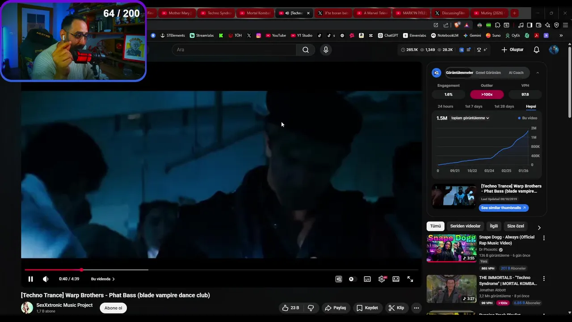This screenshot has height=322, width=572.
Task: Click See similar thumbnails button
Action: click(504, 208)
